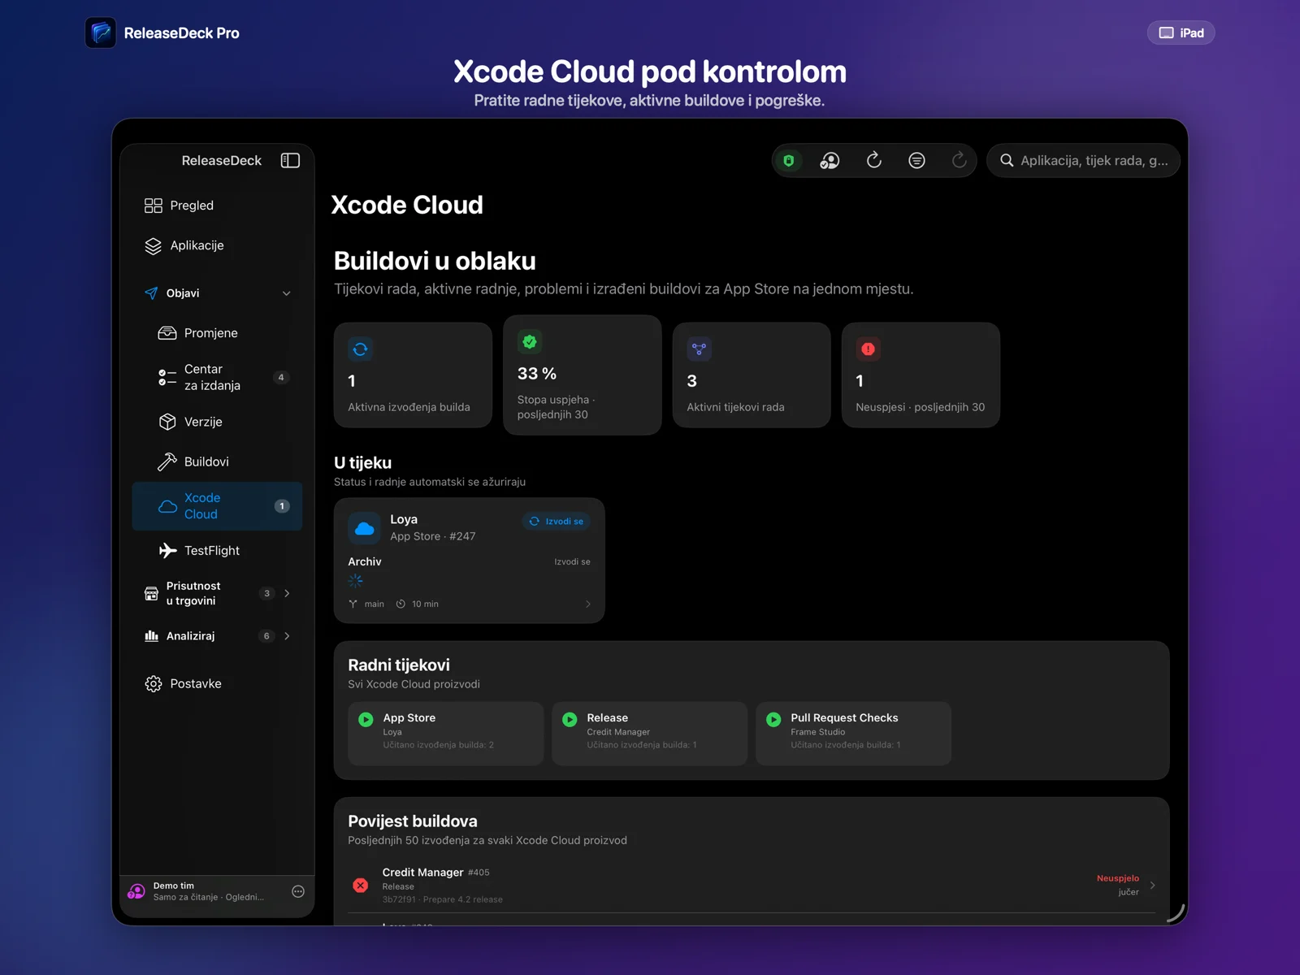Click the Centar za izdanja checklist icon

pos(167,377)
